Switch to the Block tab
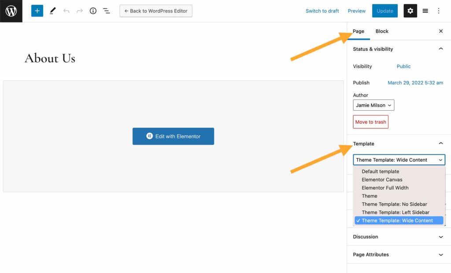Image resolution: width=451 pixels, height=273 pixels. 381,31
